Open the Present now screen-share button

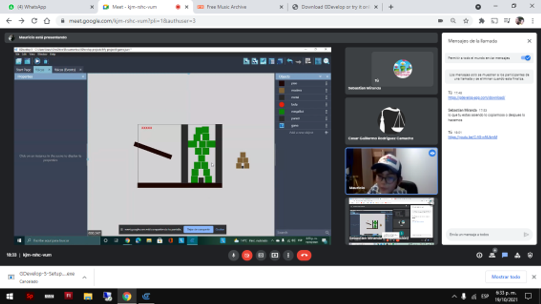click(275, 255)
